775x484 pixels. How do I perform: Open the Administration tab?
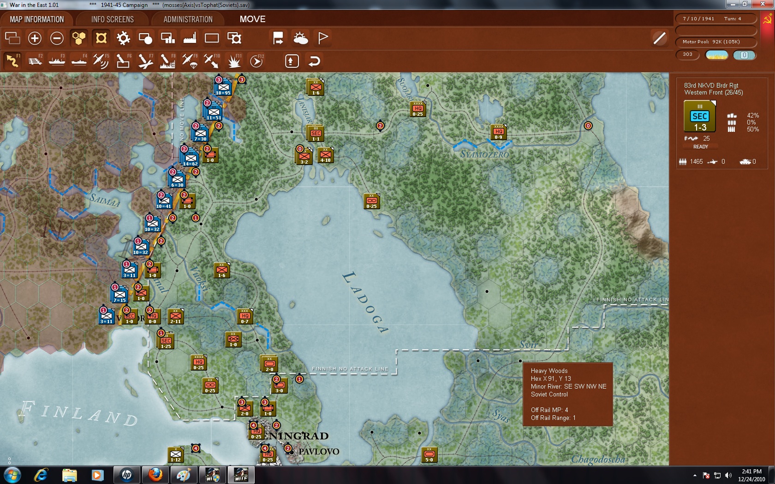(188, 19)
